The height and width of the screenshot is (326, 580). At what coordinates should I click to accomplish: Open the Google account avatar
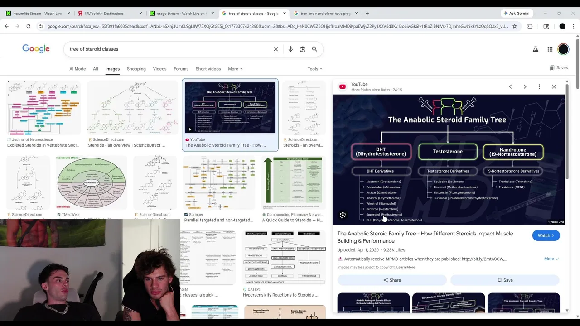(563, 49)
